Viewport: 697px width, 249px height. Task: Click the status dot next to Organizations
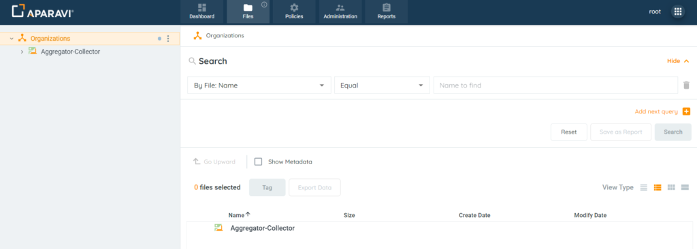click(x=159, y=39)
